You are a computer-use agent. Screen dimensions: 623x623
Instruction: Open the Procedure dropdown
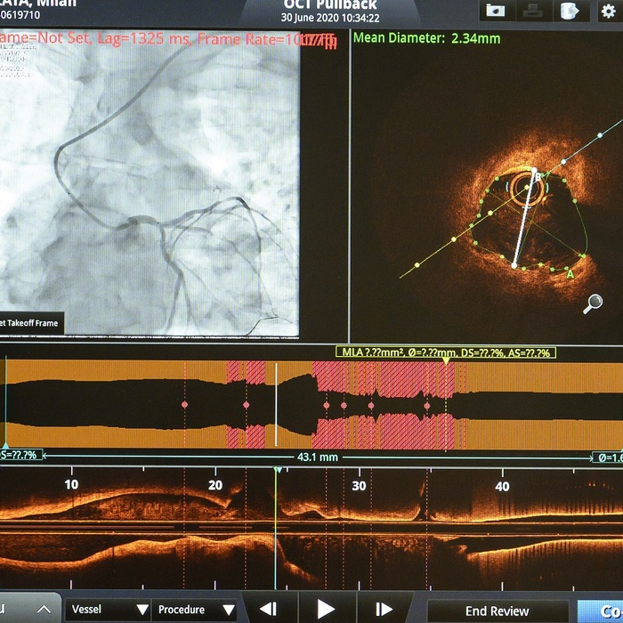click(x=193, y=611)
